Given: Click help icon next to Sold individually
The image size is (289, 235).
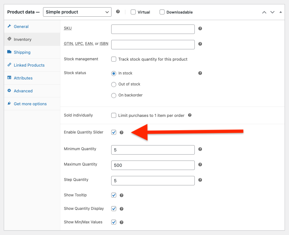Looking at the screenshot, I should (x=190, y=115).
